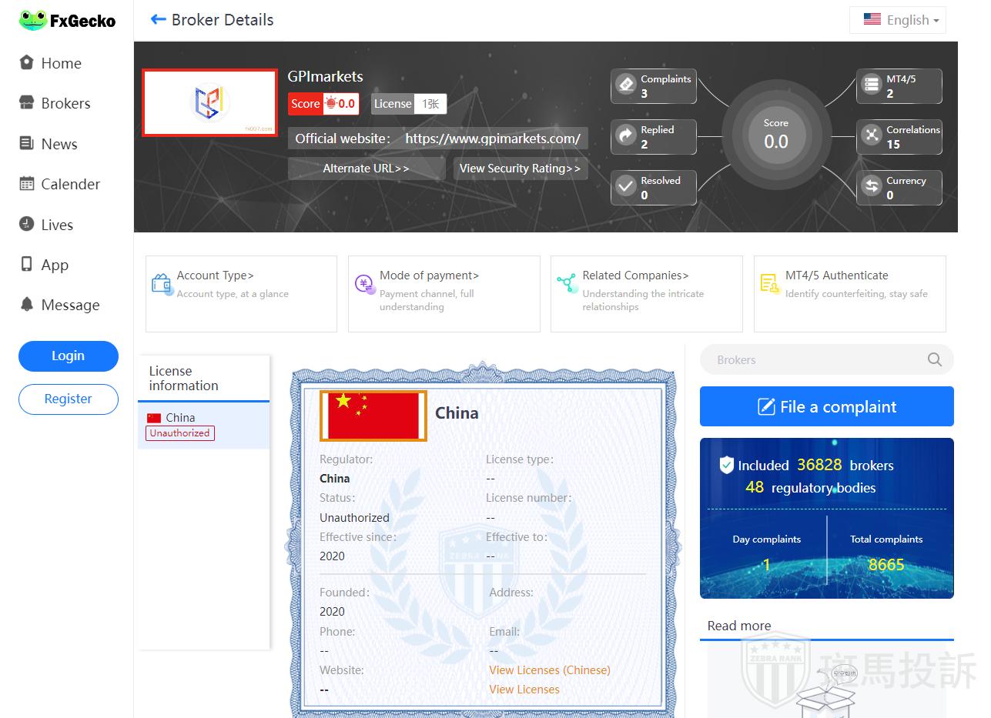The image size is (991, 718).
Task: Expand the Alternate URL list
Action: (x=367, y=169)
